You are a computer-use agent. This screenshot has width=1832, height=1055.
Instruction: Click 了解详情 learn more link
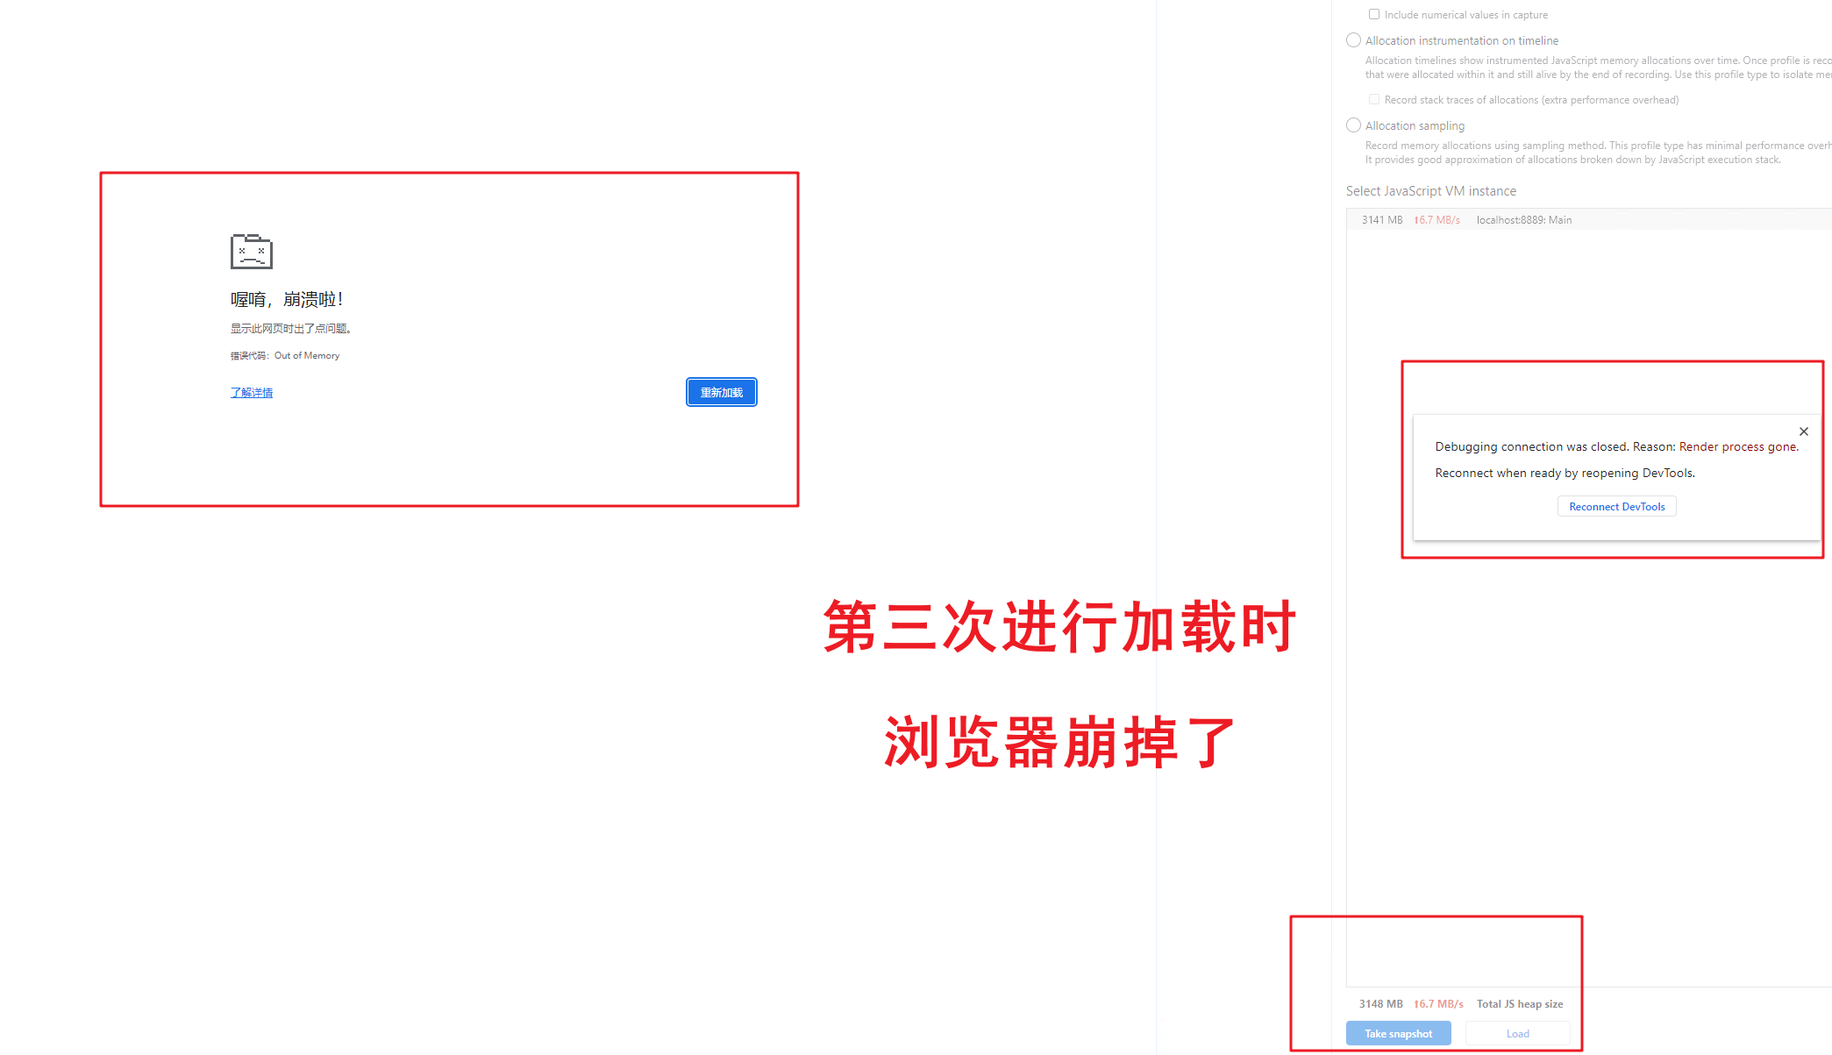pos(251,391)
